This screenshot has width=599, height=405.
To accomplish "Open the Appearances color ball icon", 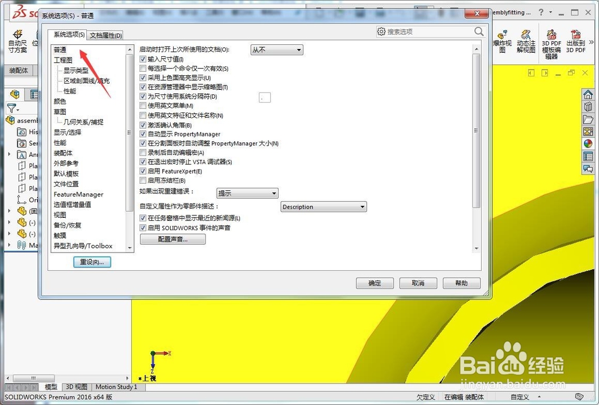I will (x=588, y=144).
